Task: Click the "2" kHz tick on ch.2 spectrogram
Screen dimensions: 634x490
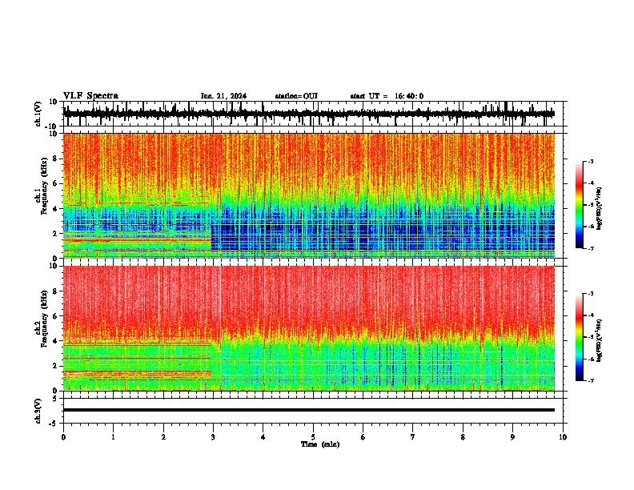Action: 55,366
